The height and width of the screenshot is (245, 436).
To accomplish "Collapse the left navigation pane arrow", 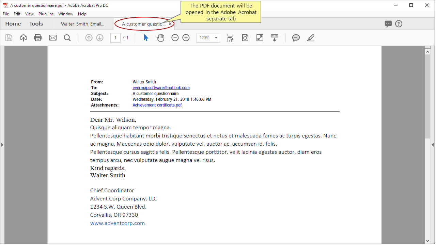I will (x=2, y=144).
